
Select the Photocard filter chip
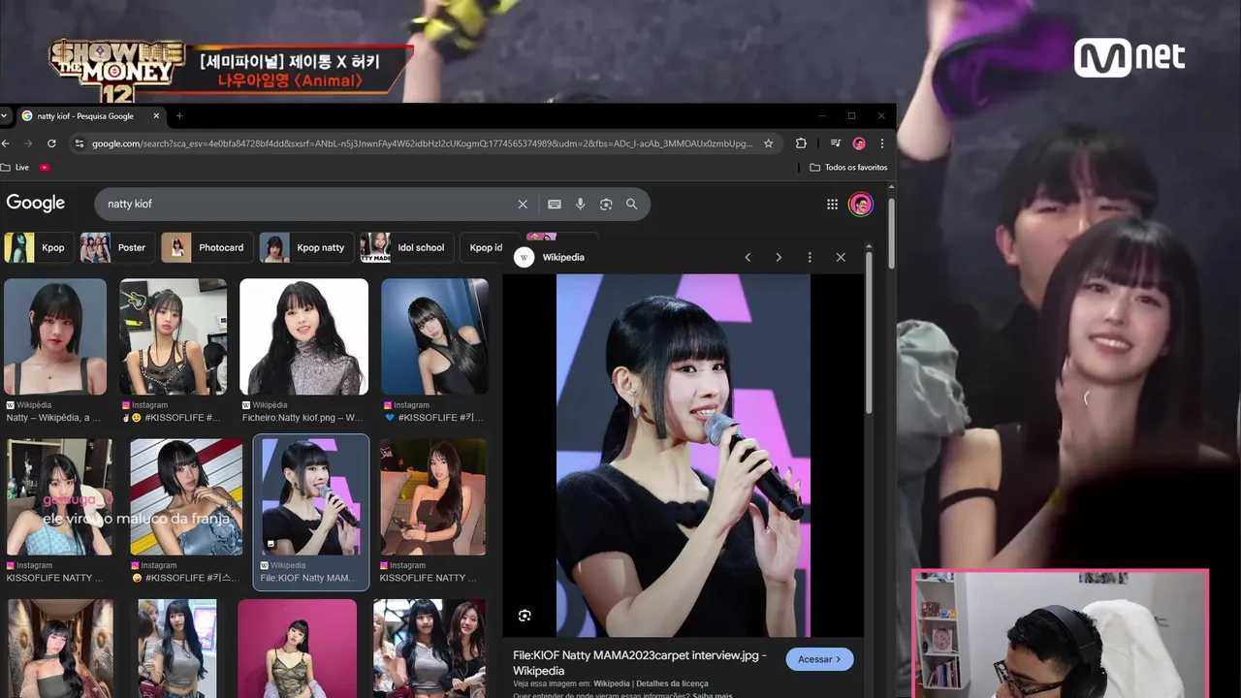tap(206, 247)
